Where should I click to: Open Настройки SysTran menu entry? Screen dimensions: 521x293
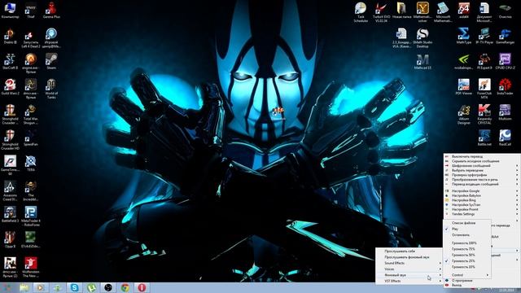(x=481, y=205)
